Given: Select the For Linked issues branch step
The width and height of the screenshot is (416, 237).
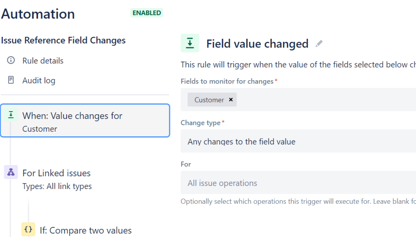Looking at the screenshot, I should tap(56, 173).
